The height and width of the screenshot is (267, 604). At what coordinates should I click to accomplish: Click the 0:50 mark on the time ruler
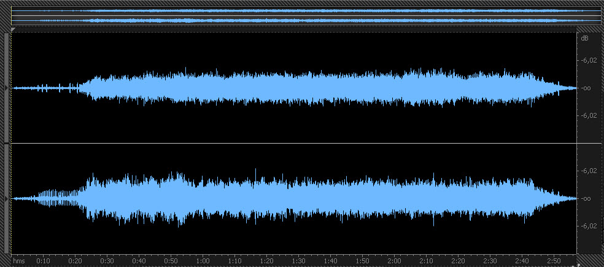[171, 261]
